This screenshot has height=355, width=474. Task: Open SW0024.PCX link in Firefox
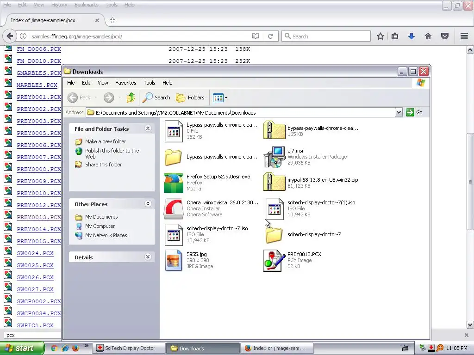(x=35, y=253)
